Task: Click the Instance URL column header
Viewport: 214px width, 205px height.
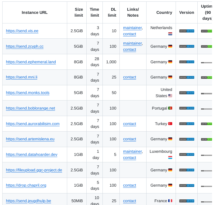Action: coord(35,12)
